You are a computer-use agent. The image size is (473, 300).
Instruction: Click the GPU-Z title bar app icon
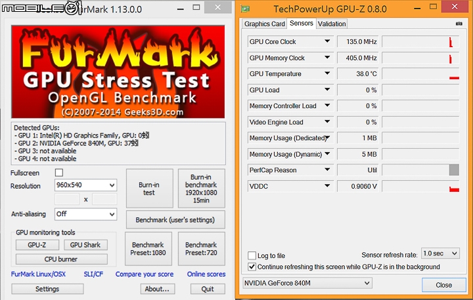point(245,9)
